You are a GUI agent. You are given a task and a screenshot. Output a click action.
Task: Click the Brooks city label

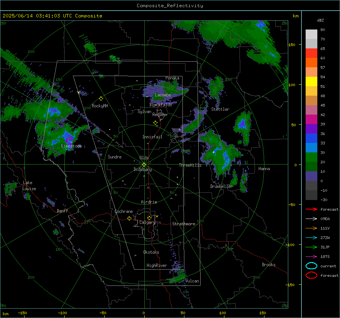click(269, 265)
